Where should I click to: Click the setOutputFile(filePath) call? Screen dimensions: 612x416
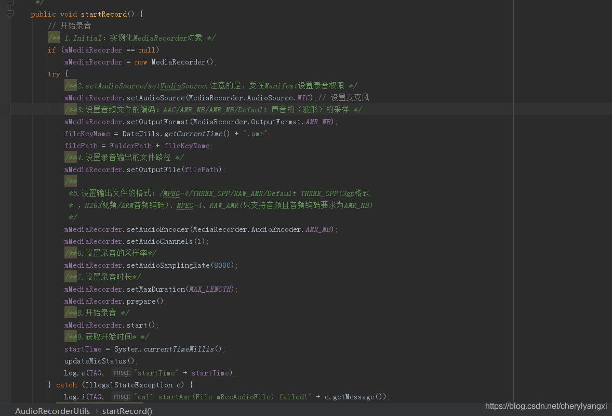click(x=174, y=170)
